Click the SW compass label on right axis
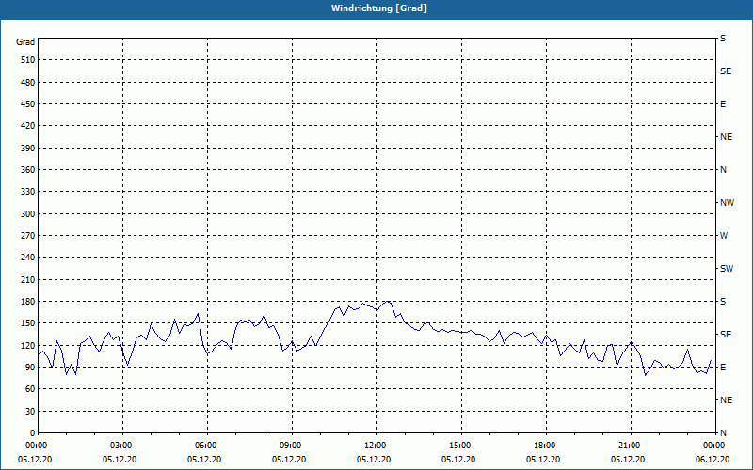This screenshot has width=753, height=470. 727,269
